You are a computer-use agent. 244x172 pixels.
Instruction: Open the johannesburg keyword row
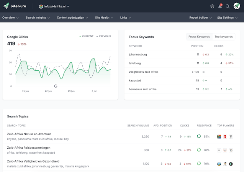(x=182, y=55)
